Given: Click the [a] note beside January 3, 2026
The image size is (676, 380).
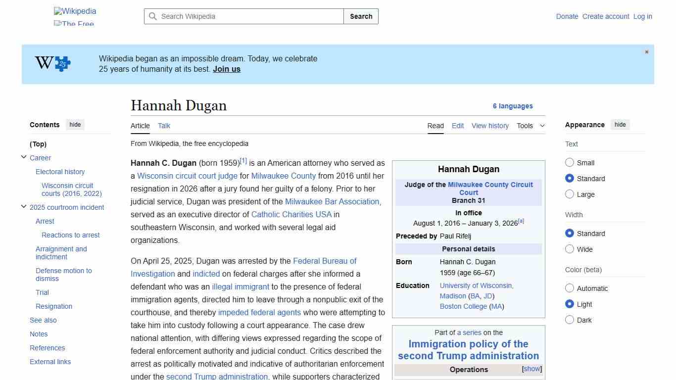Looking at the screenshot, I should coord(521,221).
